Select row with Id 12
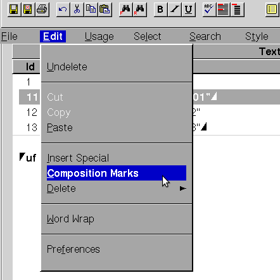The height and width of the screenshot is (280, 280). tap(32, 112)
